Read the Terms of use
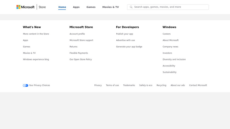Viewport: 230px width, 129px height. coord(112,85)
